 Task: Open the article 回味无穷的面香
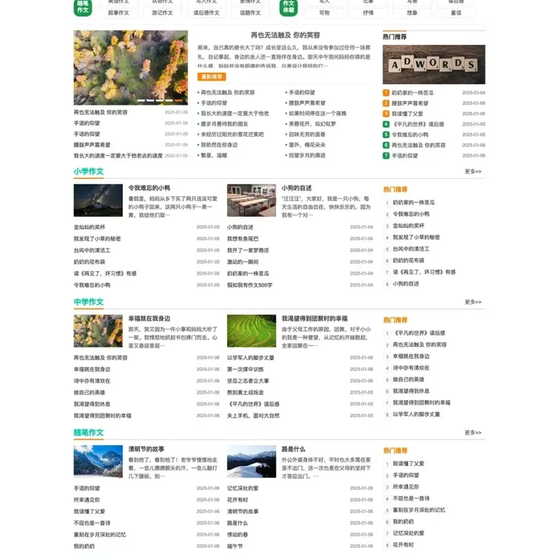307,134
